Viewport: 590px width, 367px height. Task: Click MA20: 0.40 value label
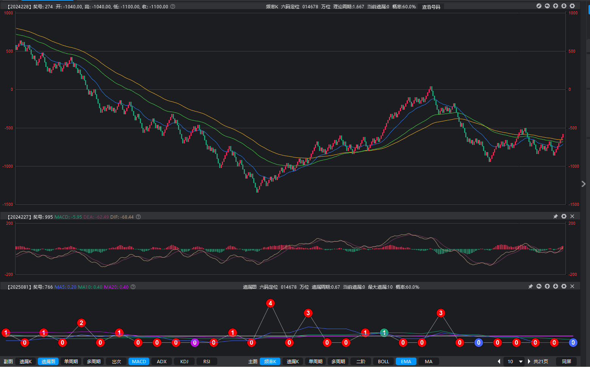[x=116, y=287]
